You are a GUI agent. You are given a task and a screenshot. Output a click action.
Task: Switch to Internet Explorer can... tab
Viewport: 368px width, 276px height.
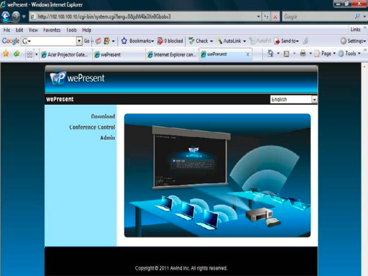tap(172, 55)
